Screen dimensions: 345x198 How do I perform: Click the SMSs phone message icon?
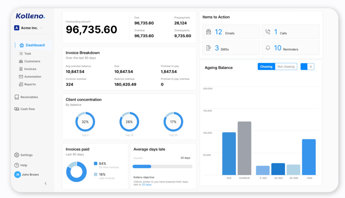click(209, 48)
